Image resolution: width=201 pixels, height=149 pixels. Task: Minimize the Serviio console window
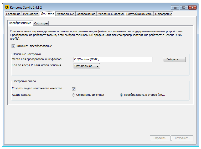(175, 8)
